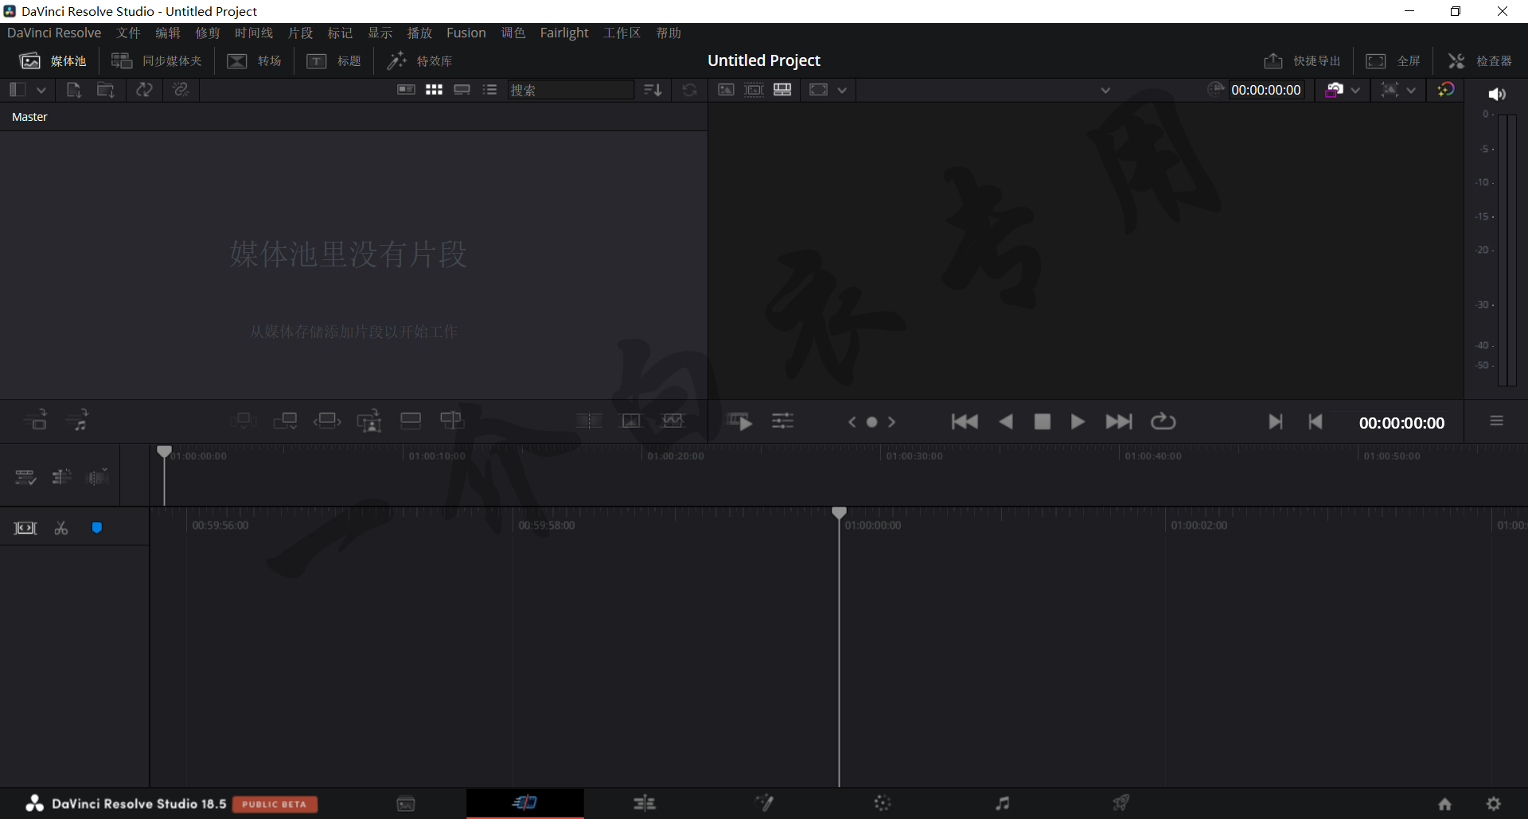1528x819 pixels.
Task: Open the media pool sort order menu
Action: [x=653, y=90]
